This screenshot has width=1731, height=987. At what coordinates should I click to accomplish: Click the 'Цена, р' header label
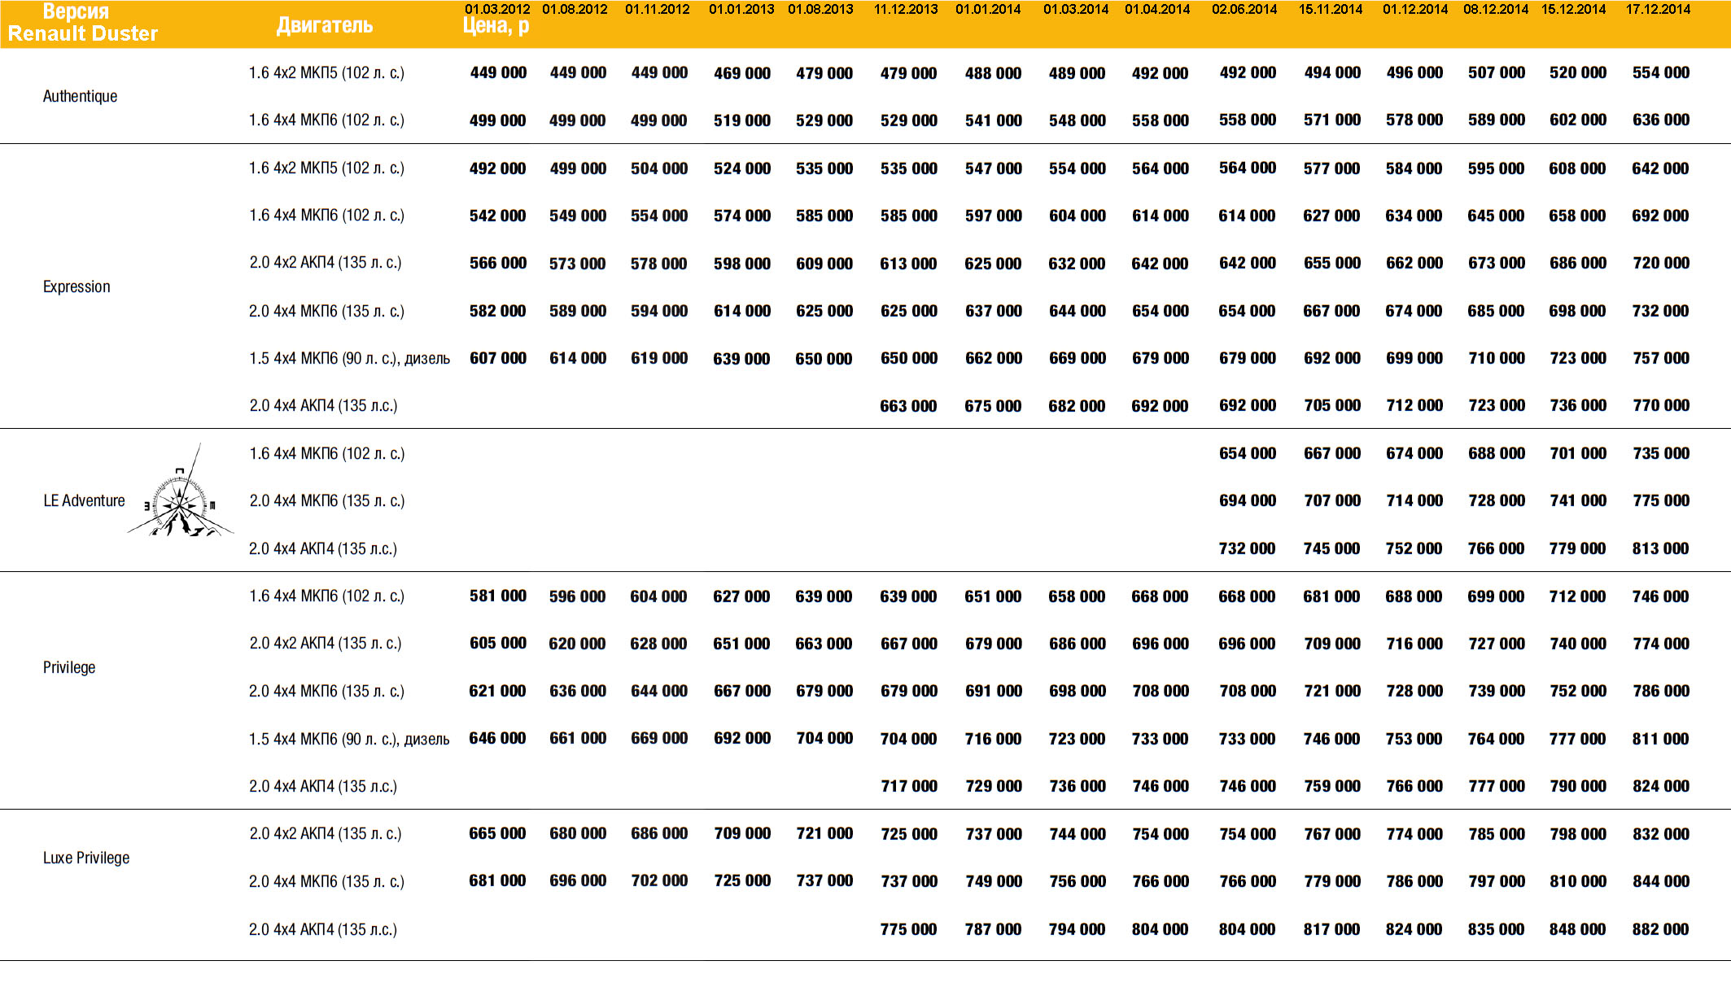click(496, 26)
